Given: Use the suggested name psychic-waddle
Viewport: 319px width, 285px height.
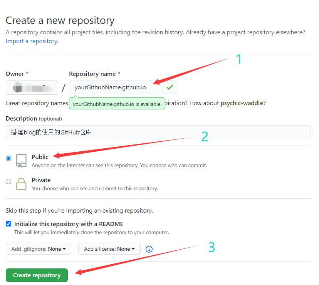Looking at the screenshot, I should pyautogui.click(x=242, y=103).
